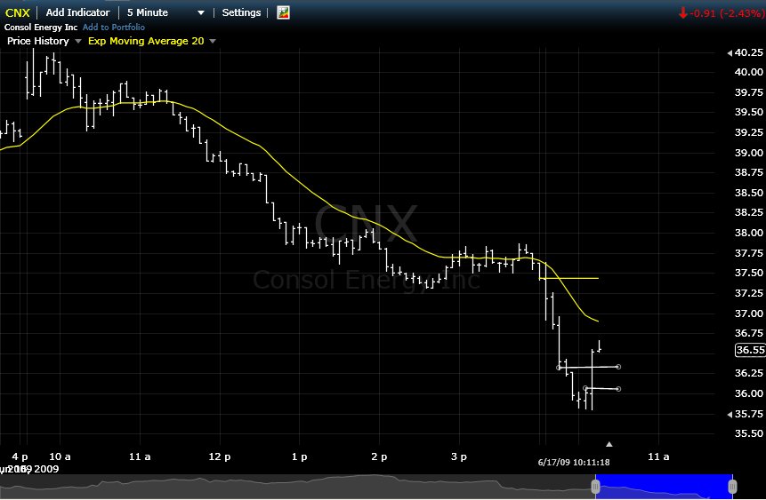Click the time cursor triangle above the timestamp
The height and width of the screenshot is (500, 766).
[609, 444]
